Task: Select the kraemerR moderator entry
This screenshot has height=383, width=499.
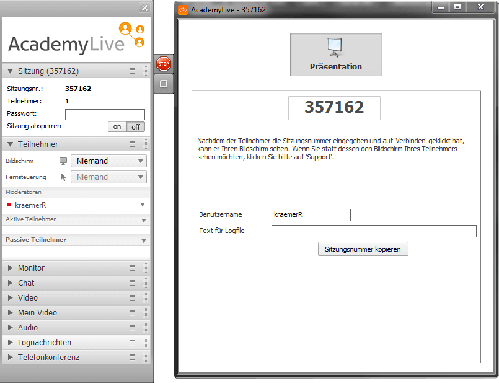Action: click(30, 205)
